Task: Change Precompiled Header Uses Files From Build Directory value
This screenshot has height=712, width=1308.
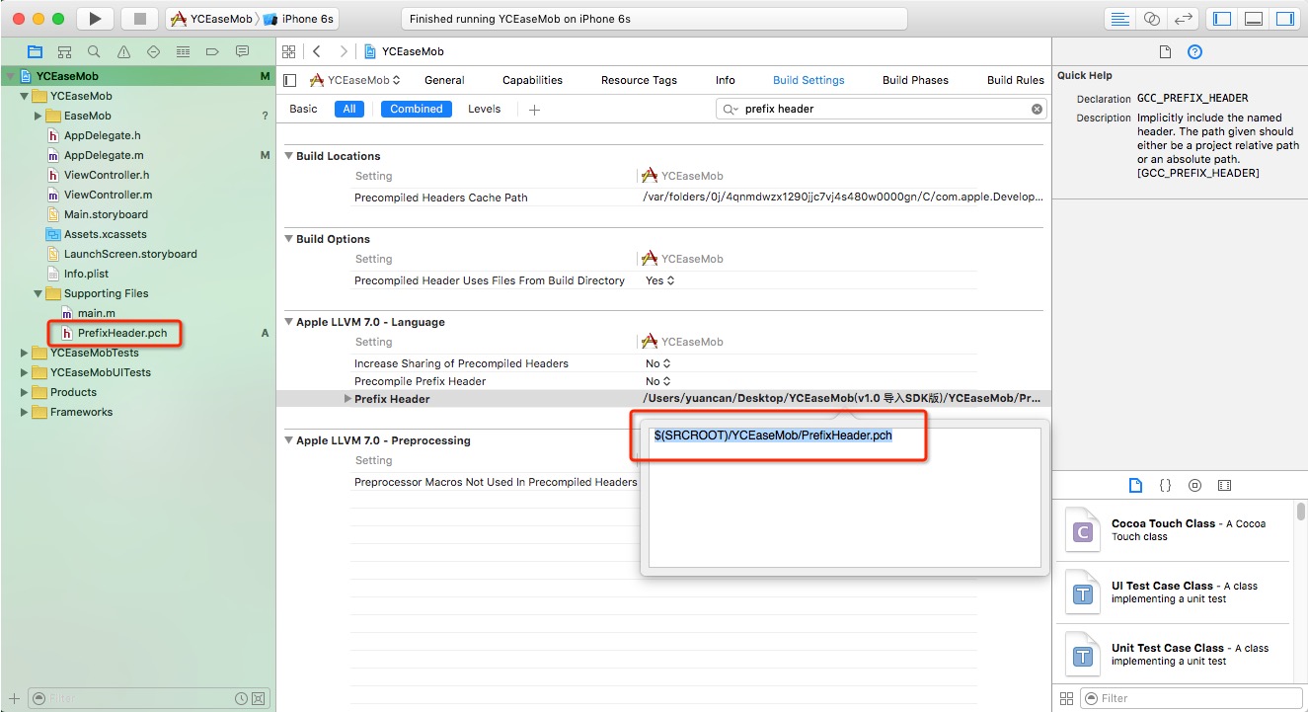Action: click(x=659, y=280)
